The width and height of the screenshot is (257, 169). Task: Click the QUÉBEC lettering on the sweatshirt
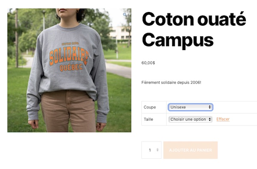click(x=71, y=68)
